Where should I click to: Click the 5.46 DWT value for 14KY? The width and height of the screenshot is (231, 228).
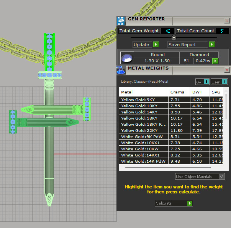200,112
